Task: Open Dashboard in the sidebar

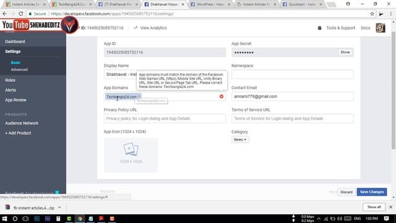Action: pos(15,42)
